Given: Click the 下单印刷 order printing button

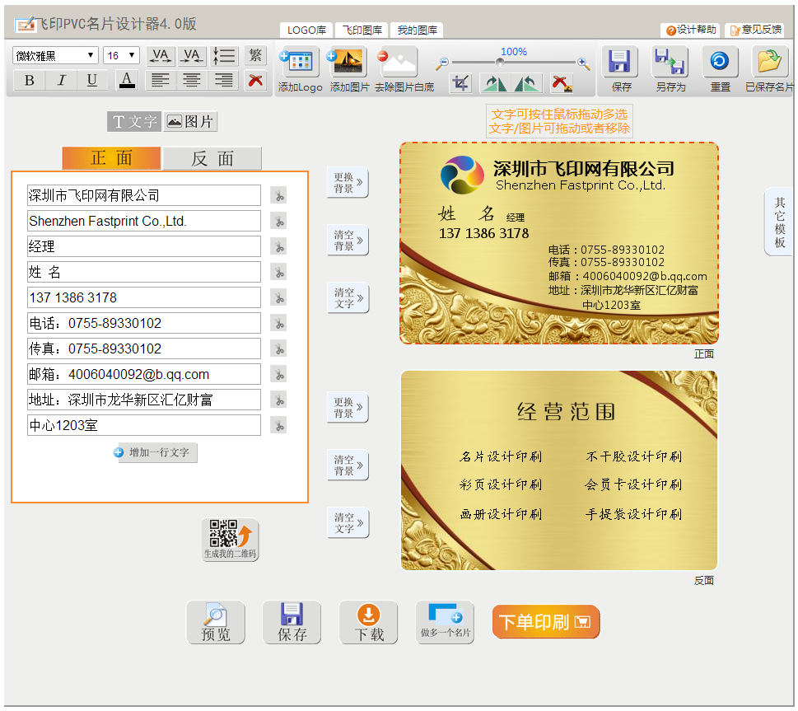Looking at the screenshot, I should click(x=545, y=622).
